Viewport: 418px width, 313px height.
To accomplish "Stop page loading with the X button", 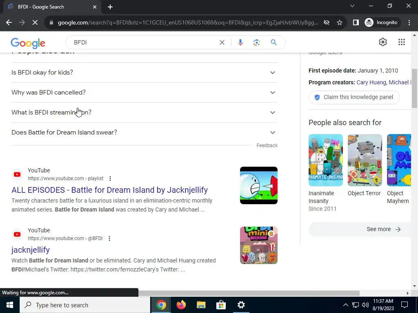I will (x=35, y=23).
